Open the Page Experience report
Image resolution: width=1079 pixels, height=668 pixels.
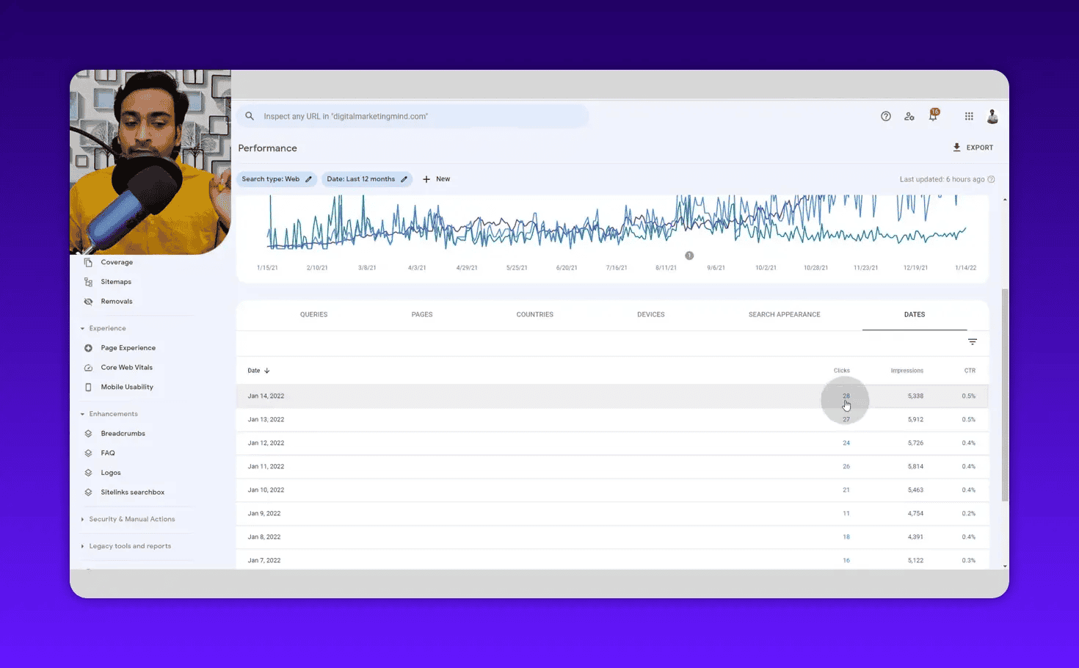point(128,347)
